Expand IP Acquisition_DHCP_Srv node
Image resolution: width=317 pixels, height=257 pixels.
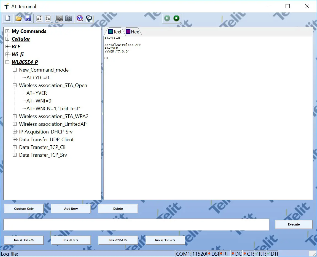(x=15, y=132)
